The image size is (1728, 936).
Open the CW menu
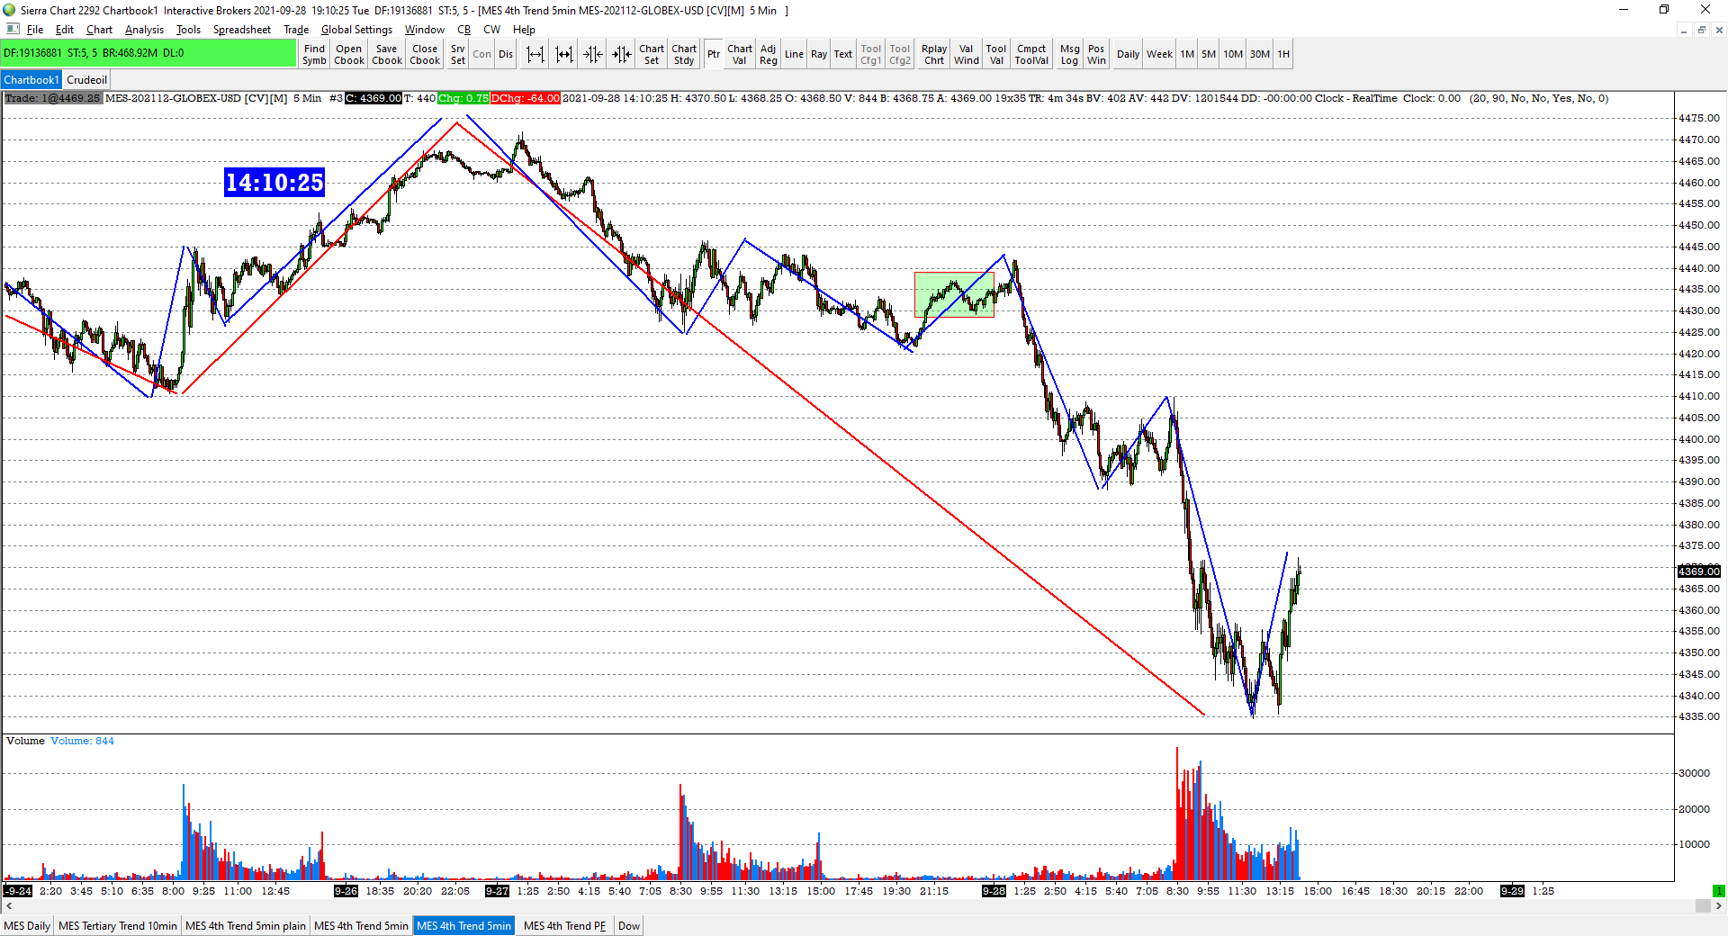pos(491,30)
